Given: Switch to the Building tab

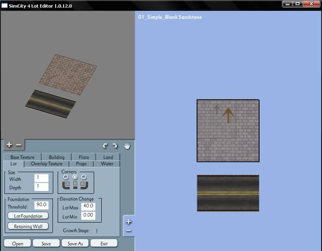Looking at the screenshot, I should (x=57, y=157).
